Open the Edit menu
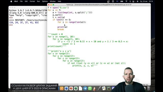This screenshot has height=92, width=163. pyautogui.click(x=26, y=1)
